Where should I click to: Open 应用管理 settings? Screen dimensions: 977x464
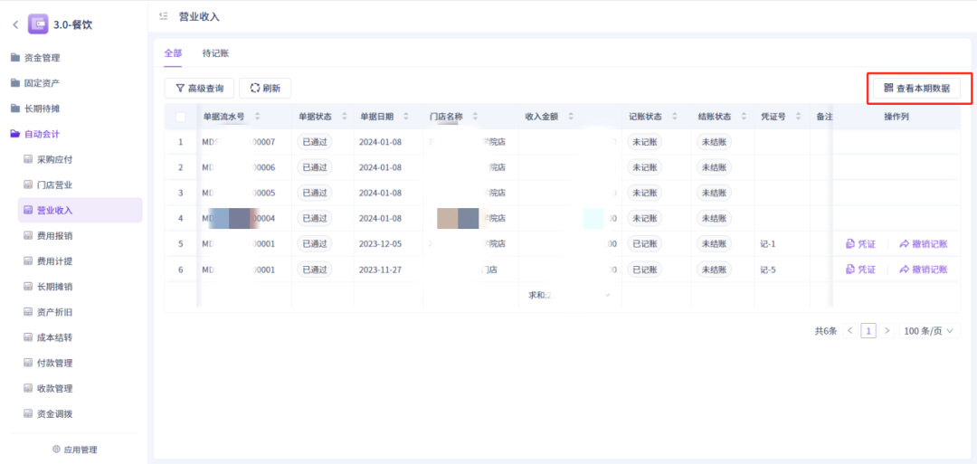[x=75, y=450]
